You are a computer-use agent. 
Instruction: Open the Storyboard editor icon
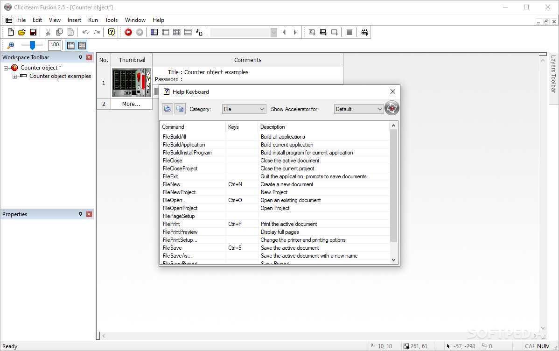pos(154,33)
